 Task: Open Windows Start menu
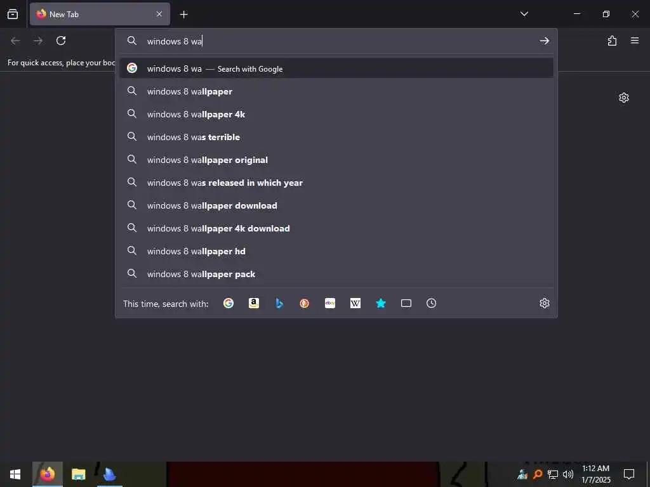point(15,474)
